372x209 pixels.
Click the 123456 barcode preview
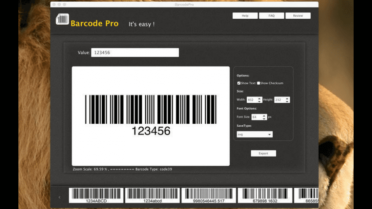(x=151, y=116)
